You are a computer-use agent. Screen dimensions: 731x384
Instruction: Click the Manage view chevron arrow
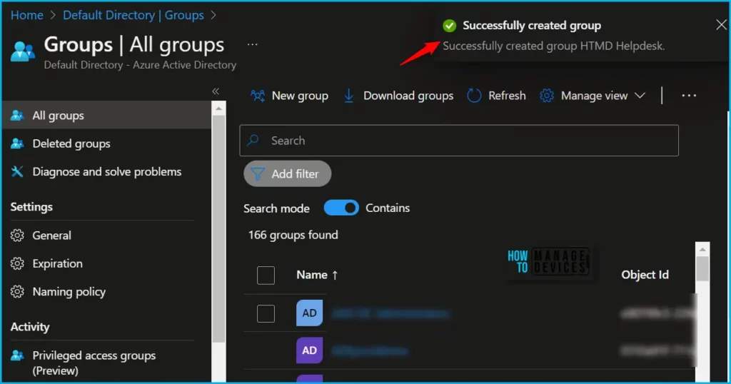coord(640,96)
